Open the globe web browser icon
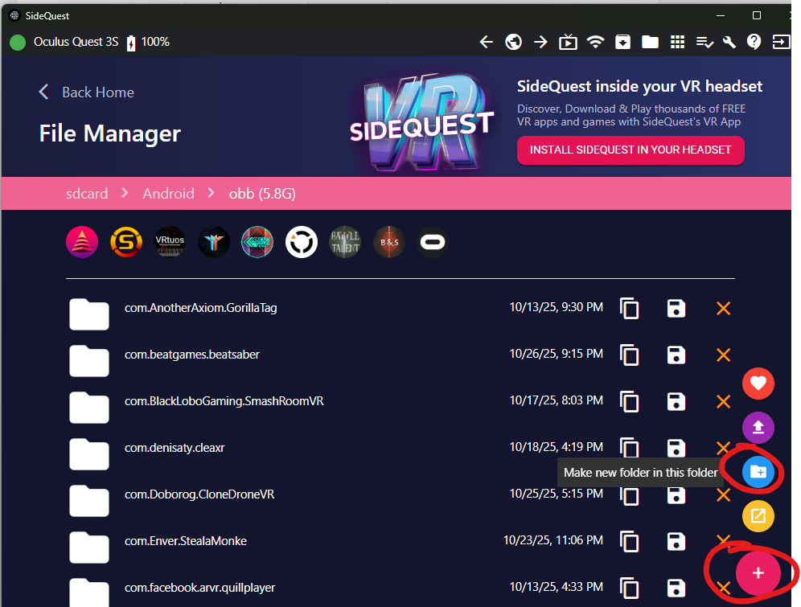The image size is (801, 607). pos(513,42)
